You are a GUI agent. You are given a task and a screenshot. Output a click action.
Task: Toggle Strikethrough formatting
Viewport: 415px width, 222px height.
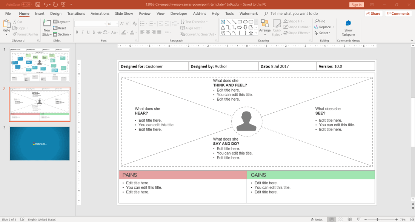[x=99, y=32]
